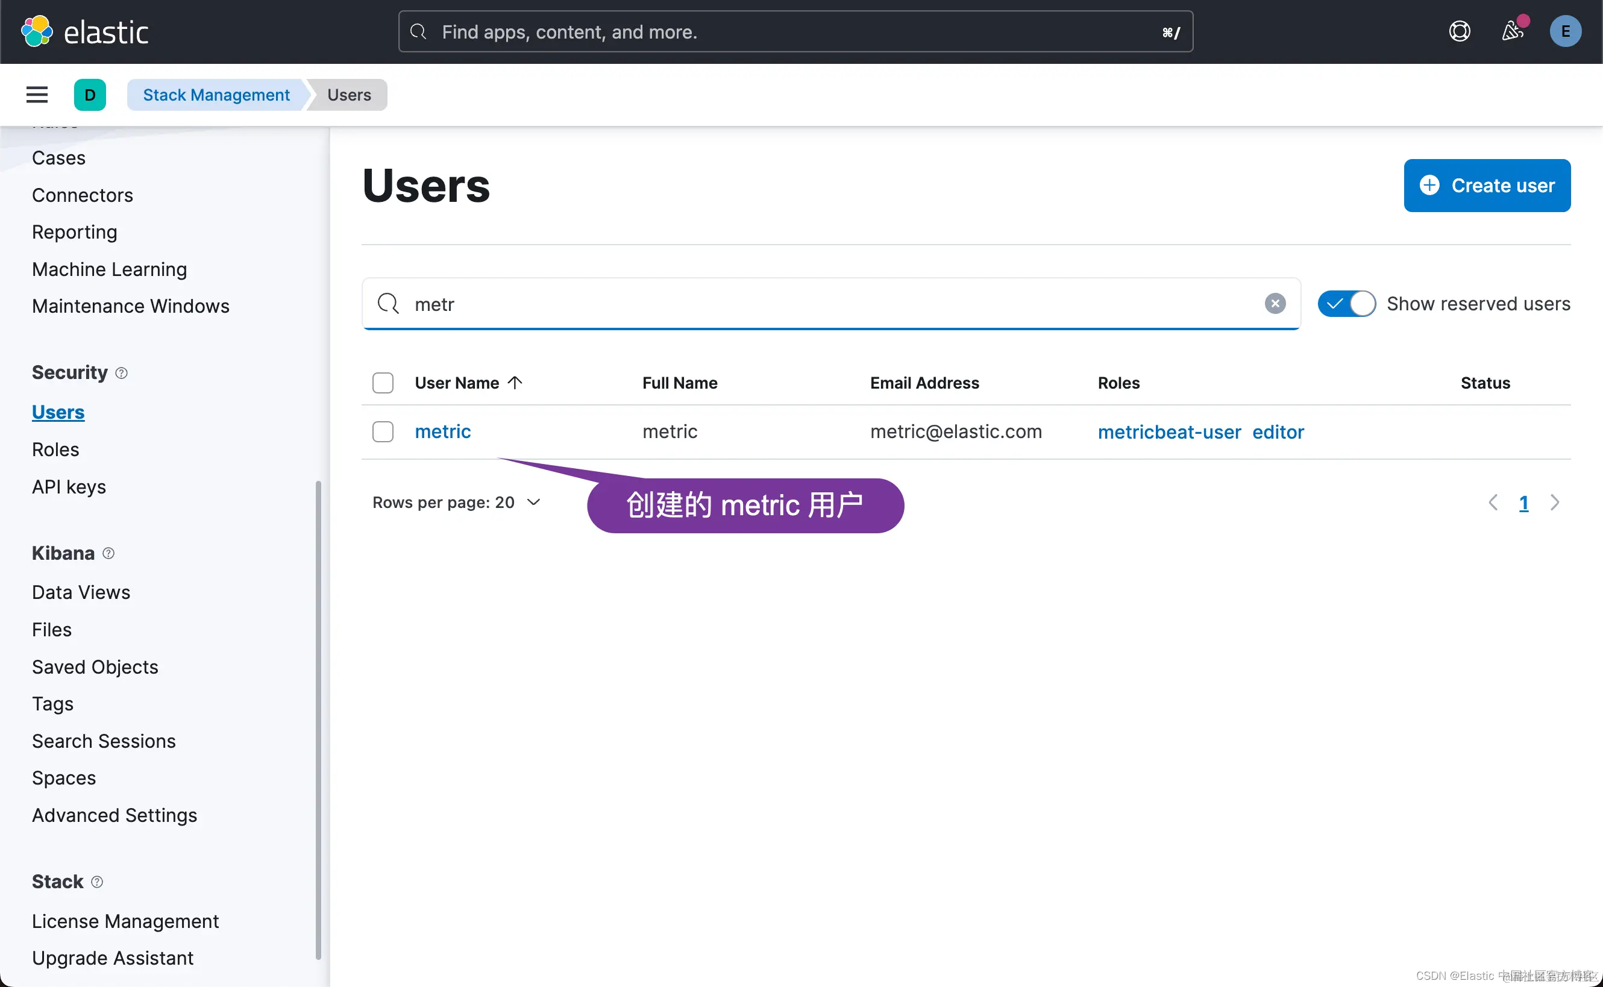This screenshot has height=987, width=1603.
Task: Open the metricbeat-user role link
Action: (x=1169, y=432)
